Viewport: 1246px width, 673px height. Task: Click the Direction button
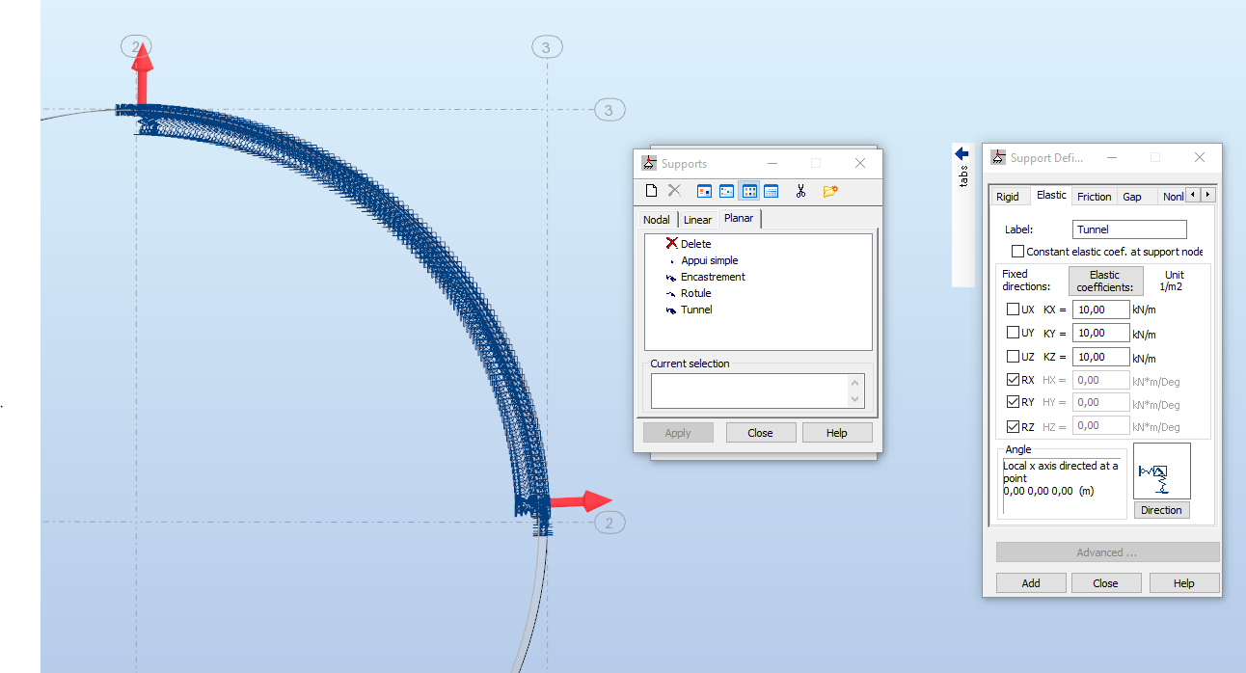coord(1161,510)
